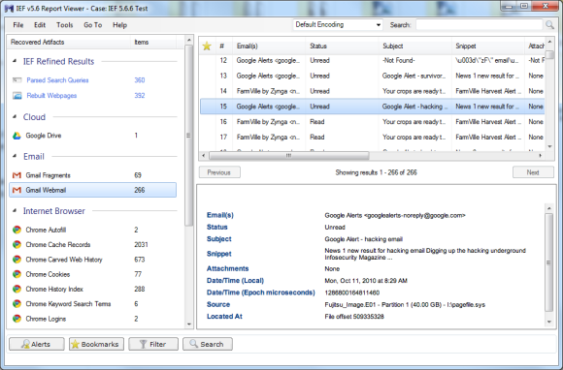Open the Tools menu
563x370 pixels.
click(65, 25)
